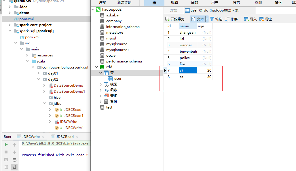Collapse the hadoop002 connection node
Screen dimensions: 296x171
[93, 9]
